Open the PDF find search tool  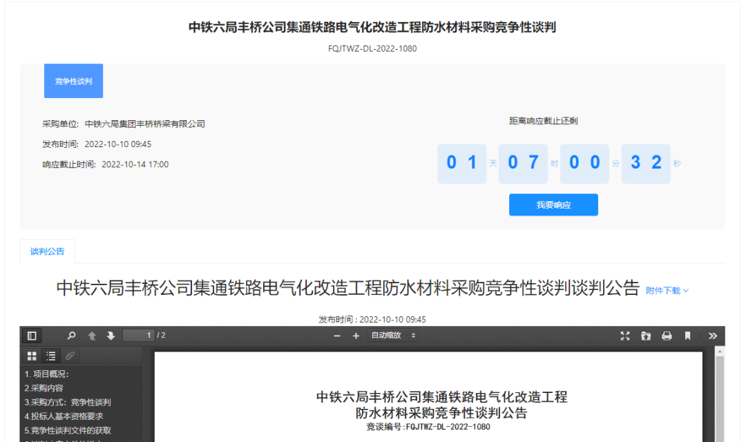(x=71, y=336)
